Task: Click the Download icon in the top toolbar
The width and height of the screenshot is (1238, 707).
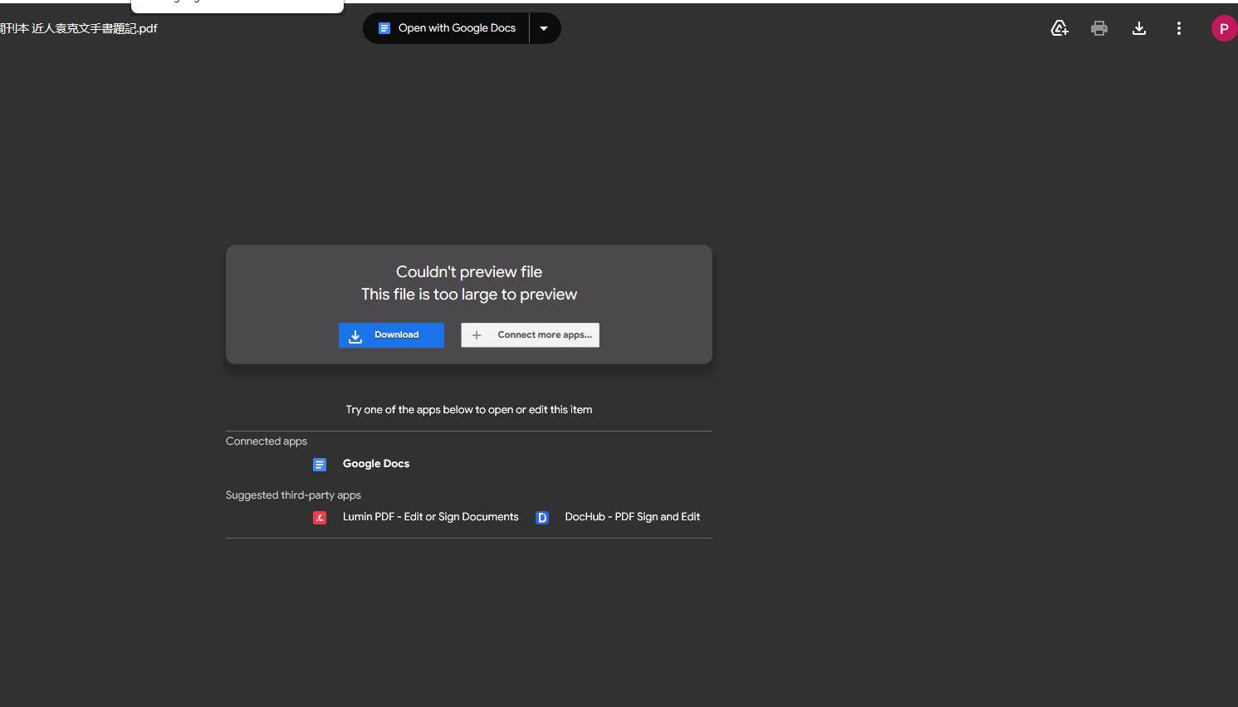Action: click(x=1139, y=28)
